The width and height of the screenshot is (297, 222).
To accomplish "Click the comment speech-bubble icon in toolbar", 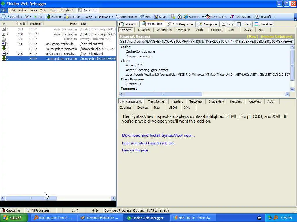I will click(3, 16).
